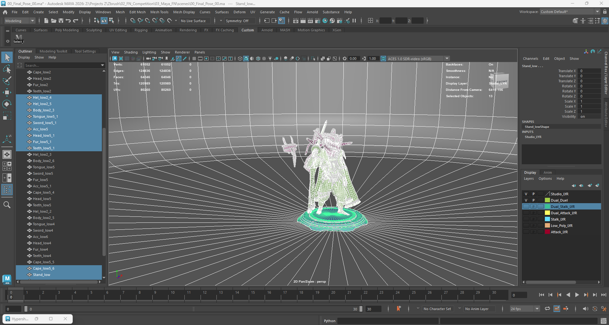Toggle visibility of Studio_LYR layer
Viewport: 609px width, 325px height.
click(x=526, y=194)
